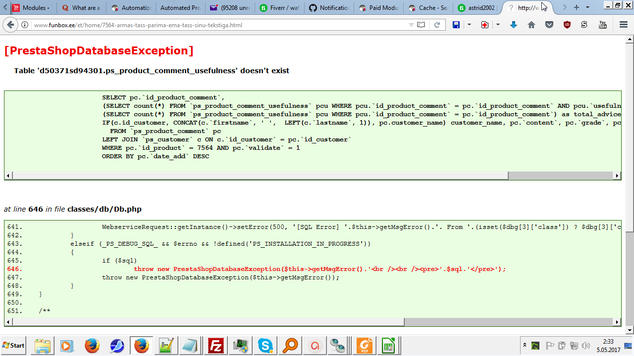The height and width of the screenshot is (356, 634).
Task: Open the volume speaker tray icon
Action: 586,346
